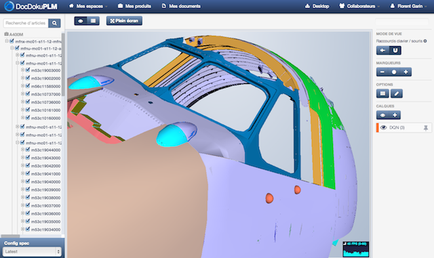Click the Plein écran button

(x=124, y=21)
